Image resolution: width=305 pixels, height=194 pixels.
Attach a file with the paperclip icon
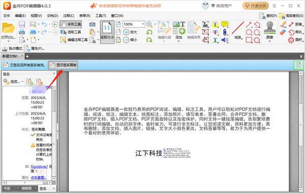[x=225, y=32]
